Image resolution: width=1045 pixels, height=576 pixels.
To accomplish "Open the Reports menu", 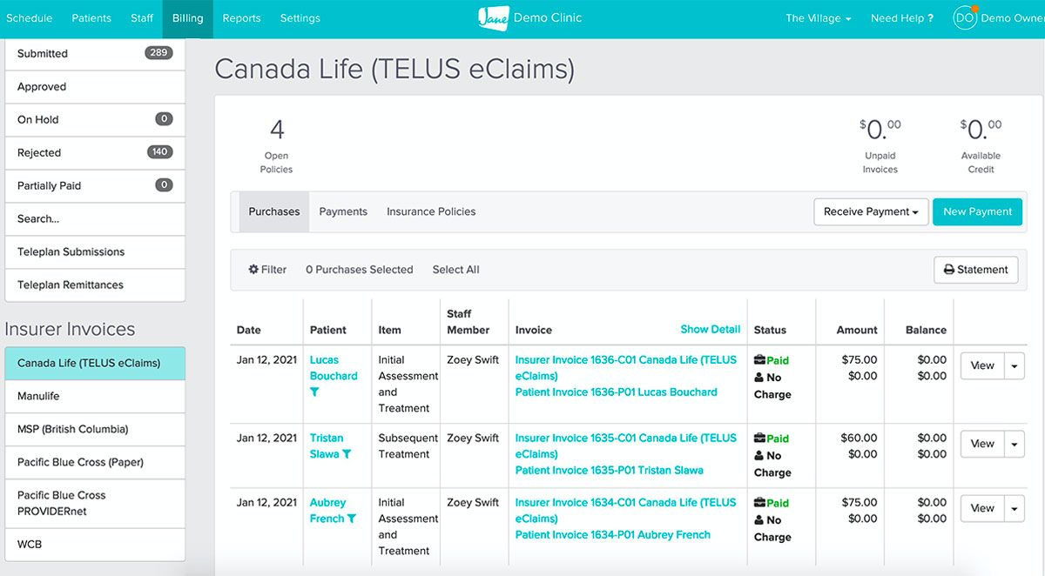I will tap(241, 18).
